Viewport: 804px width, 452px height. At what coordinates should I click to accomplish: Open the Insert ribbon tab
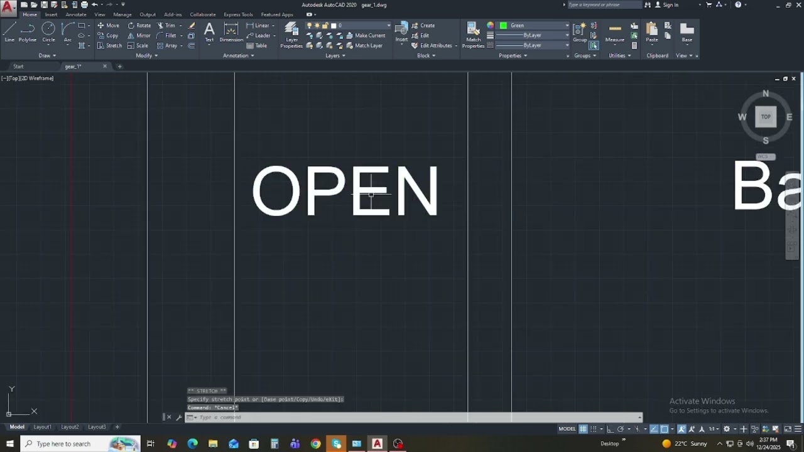51,14
